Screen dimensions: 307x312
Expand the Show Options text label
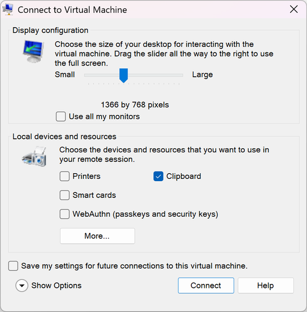tap(56, 285)
